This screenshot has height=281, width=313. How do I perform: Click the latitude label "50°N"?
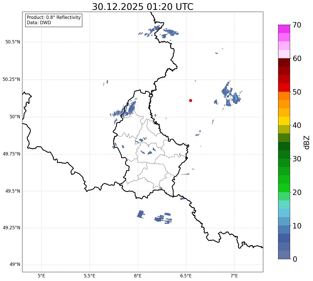point(15,117)
